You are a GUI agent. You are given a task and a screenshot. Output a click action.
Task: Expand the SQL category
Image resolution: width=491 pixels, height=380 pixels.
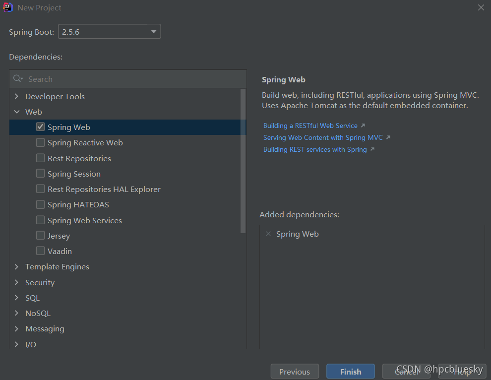tap(16, 298)
